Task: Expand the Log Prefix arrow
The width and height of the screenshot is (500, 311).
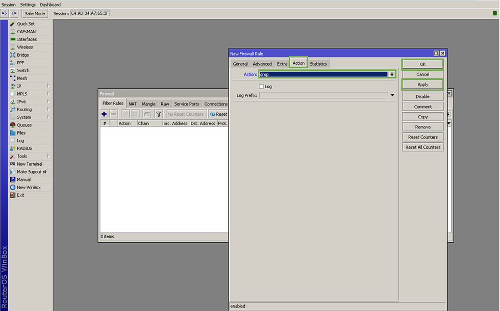Action: tap(392, 95)
